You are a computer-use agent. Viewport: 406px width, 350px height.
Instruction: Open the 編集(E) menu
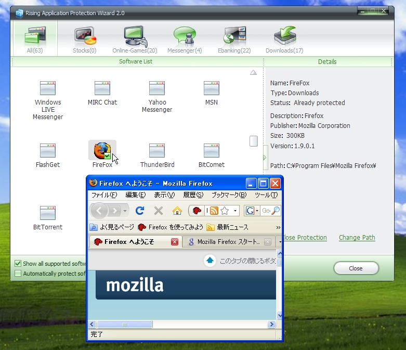click(x=135, y=195)
